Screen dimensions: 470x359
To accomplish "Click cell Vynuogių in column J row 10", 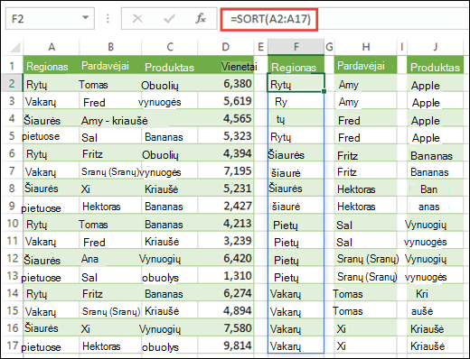I will click(436, 223).
